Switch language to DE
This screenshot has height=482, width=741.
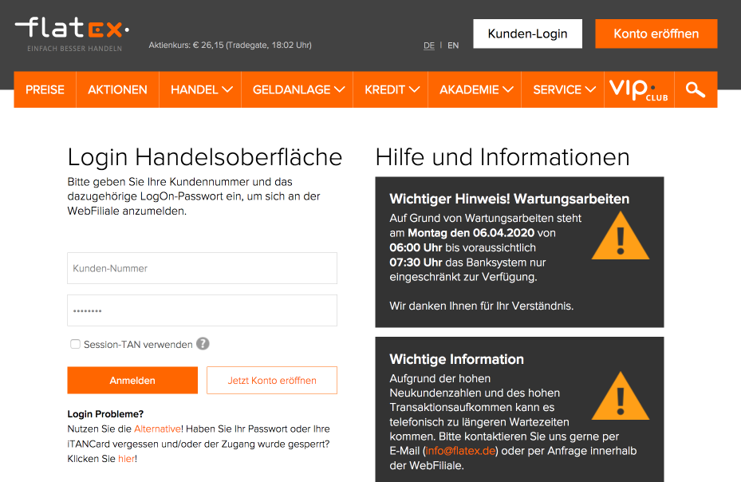(429, 45)
